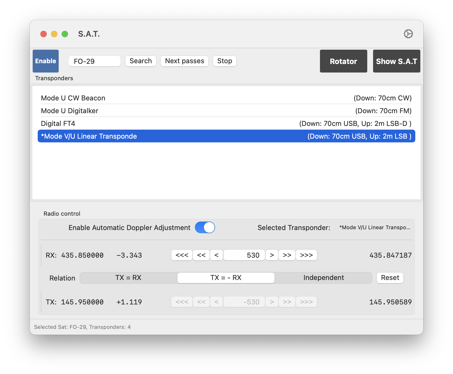
Task: Click the RX offset field showing 530
Action: pyautogui.click(x=244, y=255)
